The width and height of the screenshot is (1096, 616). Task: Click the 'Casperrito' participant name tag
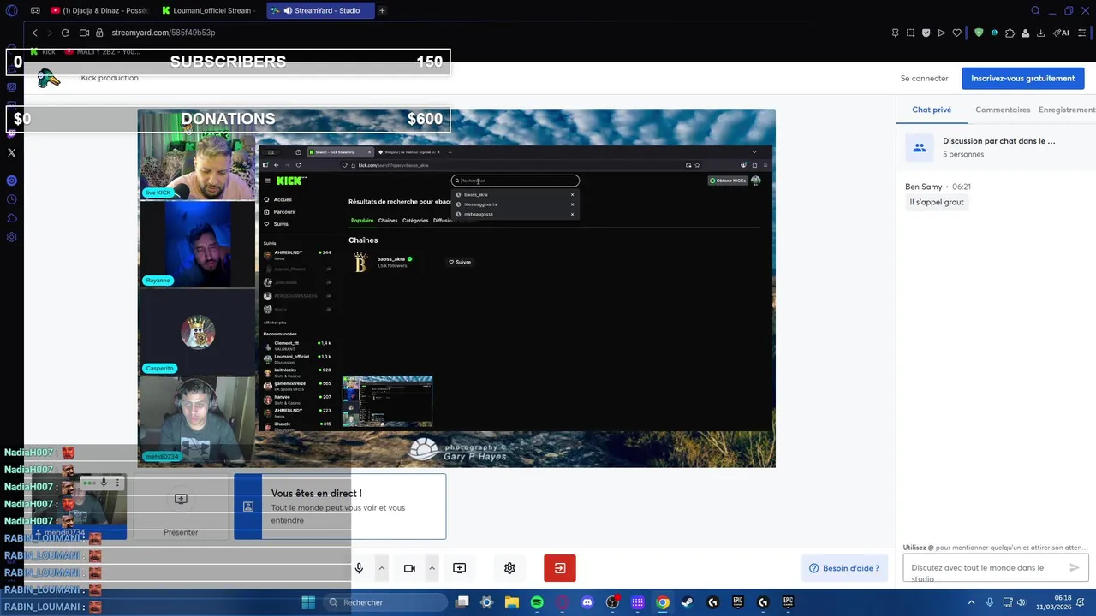coord(159,368)
